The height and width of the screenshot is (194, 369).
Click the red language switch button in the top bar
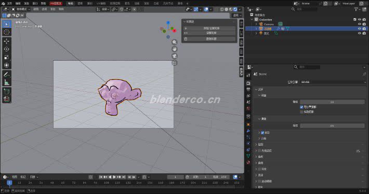click(56, 4)
